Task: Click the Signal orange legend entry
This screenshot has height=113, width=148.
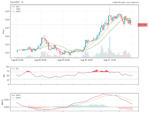Action: (16, 98)
